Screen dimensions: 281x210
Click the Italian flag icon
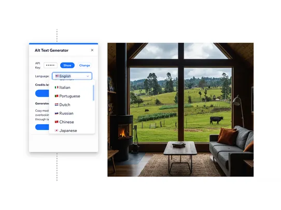click(x=57, y=87)
